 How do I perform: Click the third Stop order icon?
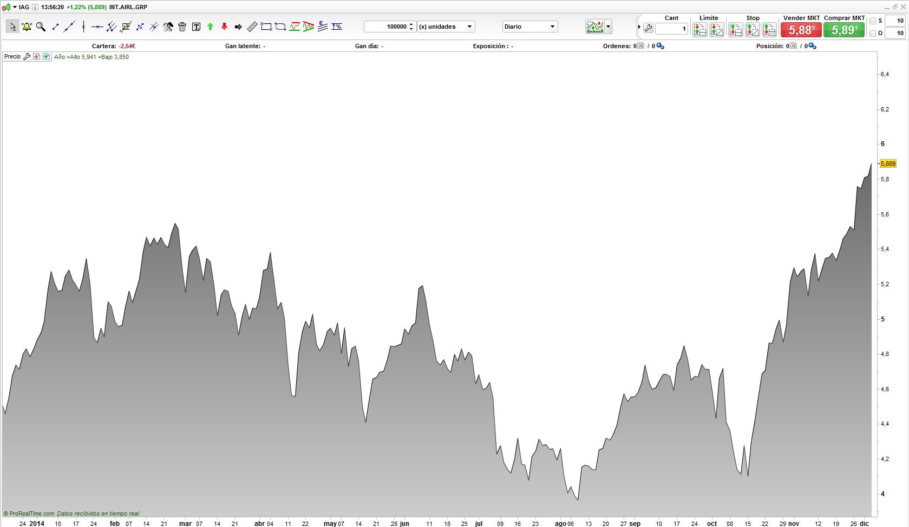769,29
